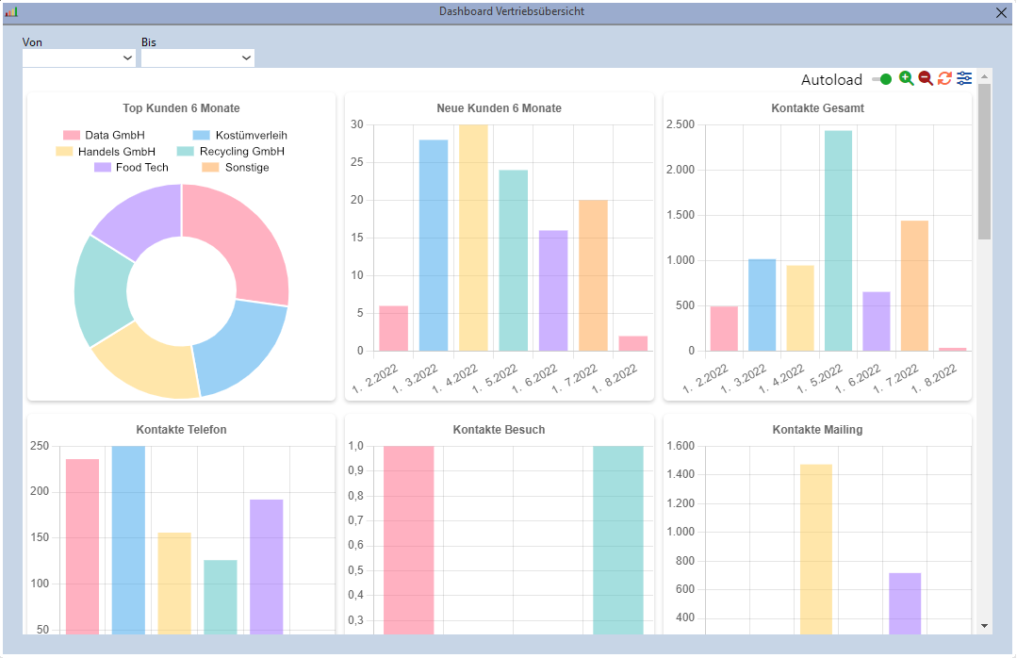This screenshot has height=658, width=1017.
Task: Refresh the dashboard with the reload icon
Action: (x=944, y=78)
